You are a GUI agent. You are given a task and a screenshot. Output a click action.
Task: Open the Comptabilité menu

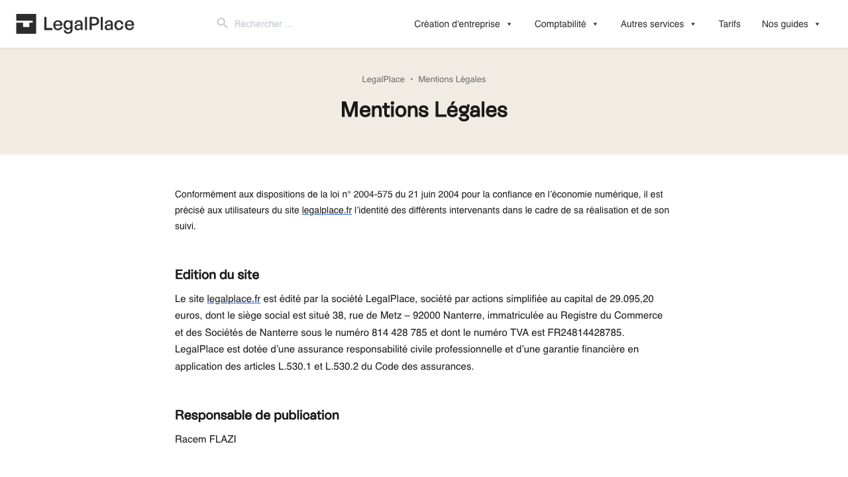(560, 24)
